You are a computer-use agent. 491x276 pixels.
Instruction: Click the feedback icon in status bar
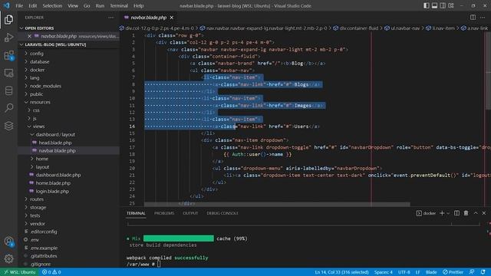pyautogui.click(x=472, y=272)
